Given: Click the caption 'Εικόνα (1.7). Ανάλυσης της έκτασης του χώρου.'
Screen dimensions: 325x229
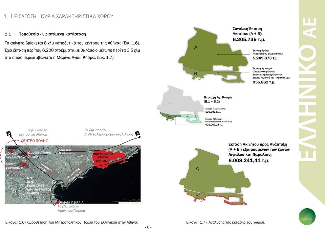Looking at the screenshot, I should pyautogui.click(x=225, y=222).
